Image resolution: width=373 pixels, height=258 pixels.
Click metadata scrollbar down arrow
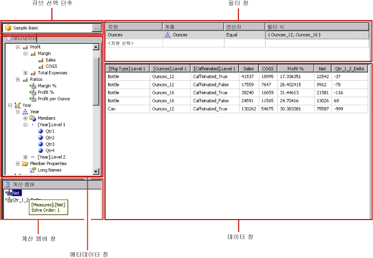tap(96, 171)
